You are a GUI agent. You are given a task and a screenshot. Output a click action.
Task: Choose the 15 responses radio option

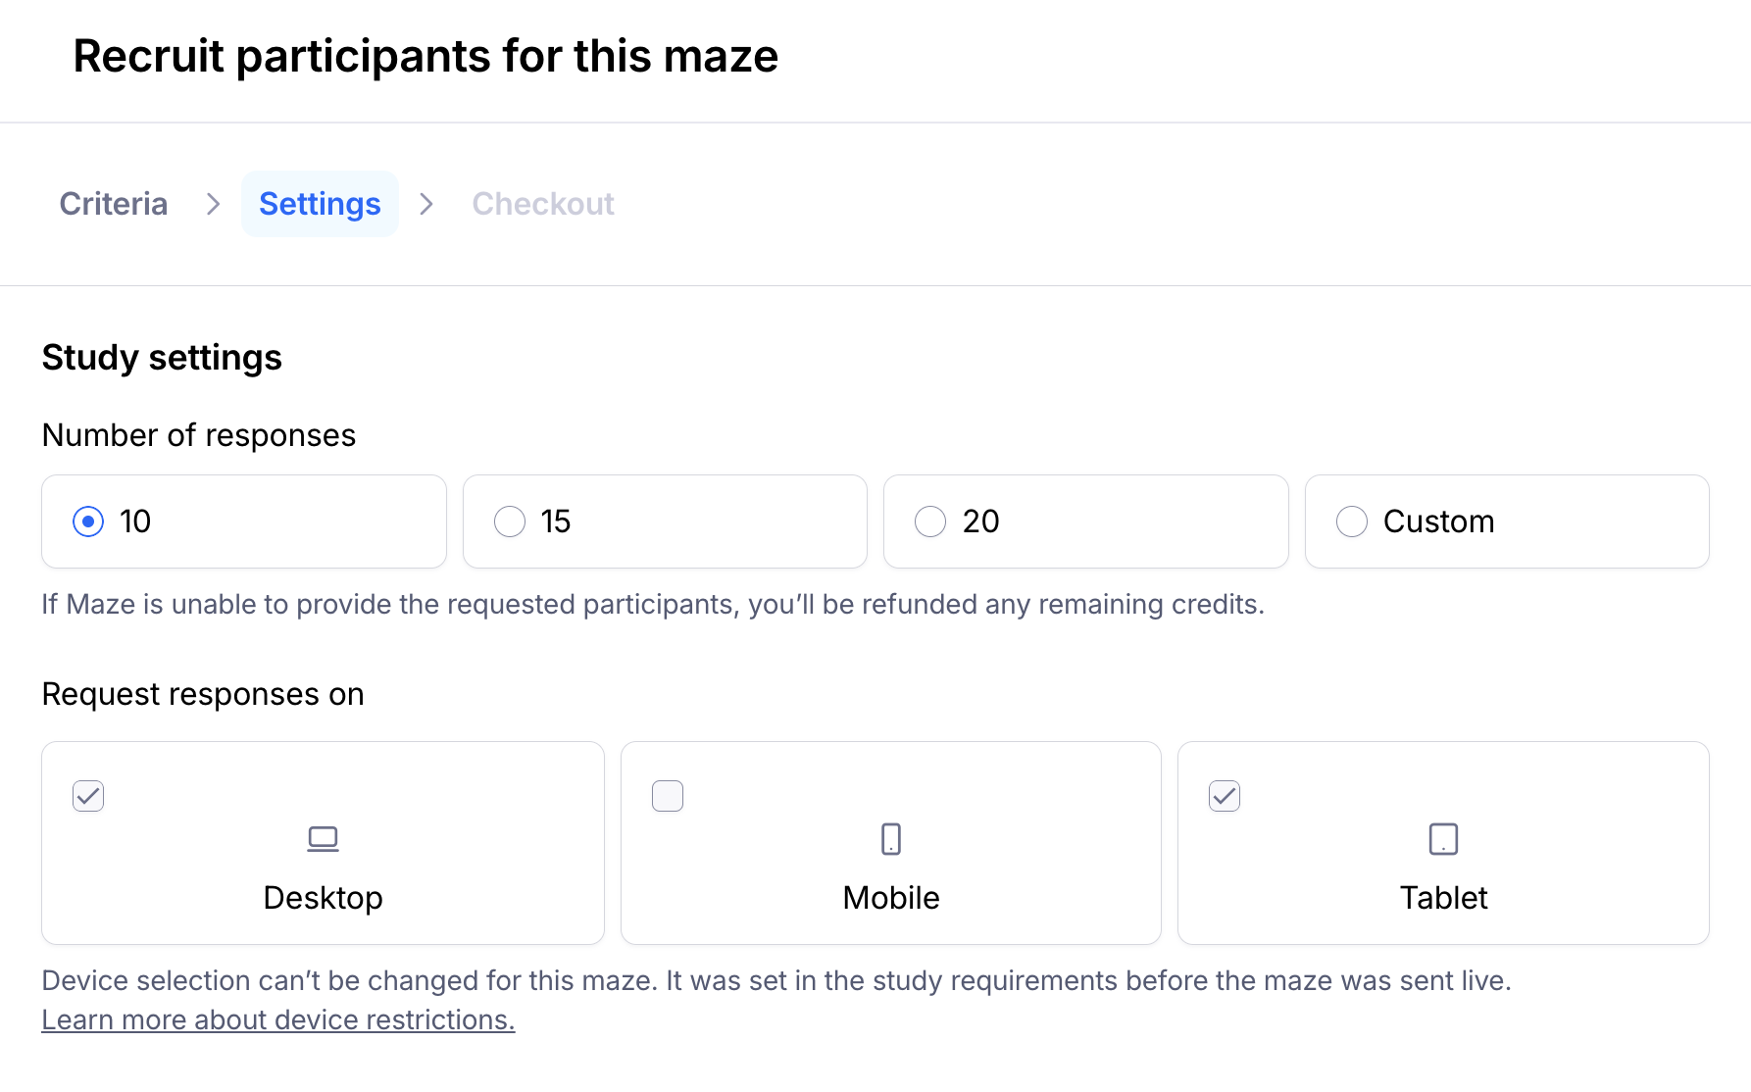pyautogui.click(x=510, y=521)
